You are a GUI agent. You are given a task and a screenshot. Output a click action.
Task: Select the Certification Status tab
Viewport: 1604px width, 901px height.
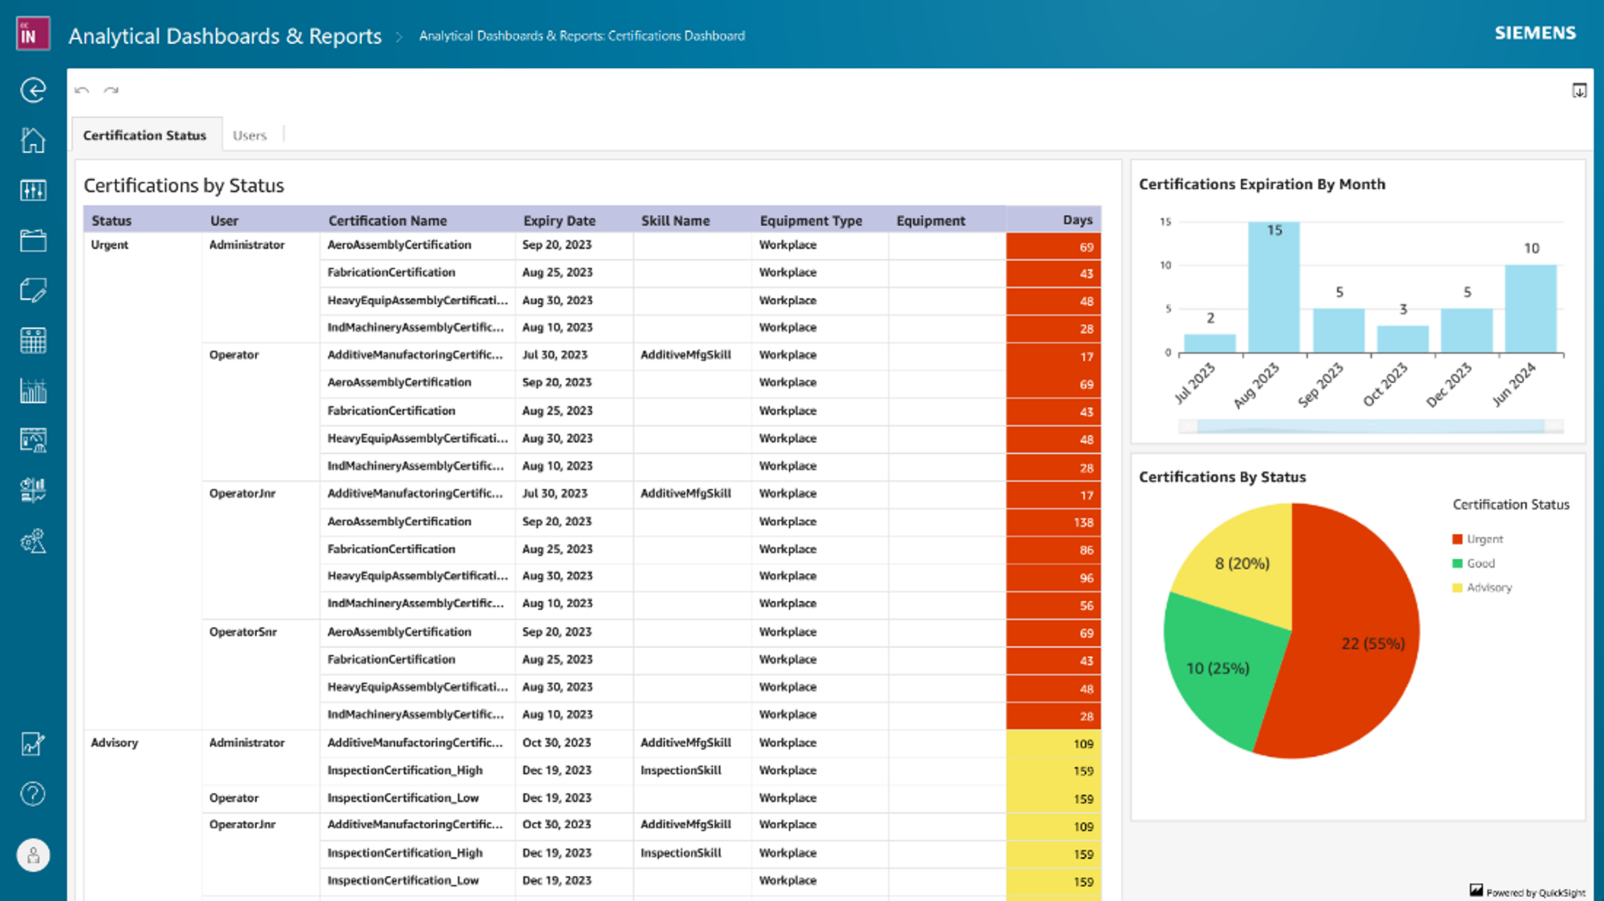click(x=145, y=135)
